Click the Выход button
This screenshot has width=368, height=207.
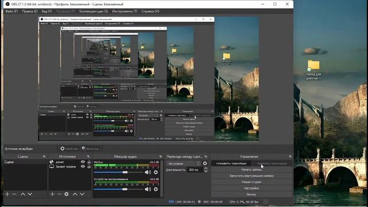(x=251, y=194)
